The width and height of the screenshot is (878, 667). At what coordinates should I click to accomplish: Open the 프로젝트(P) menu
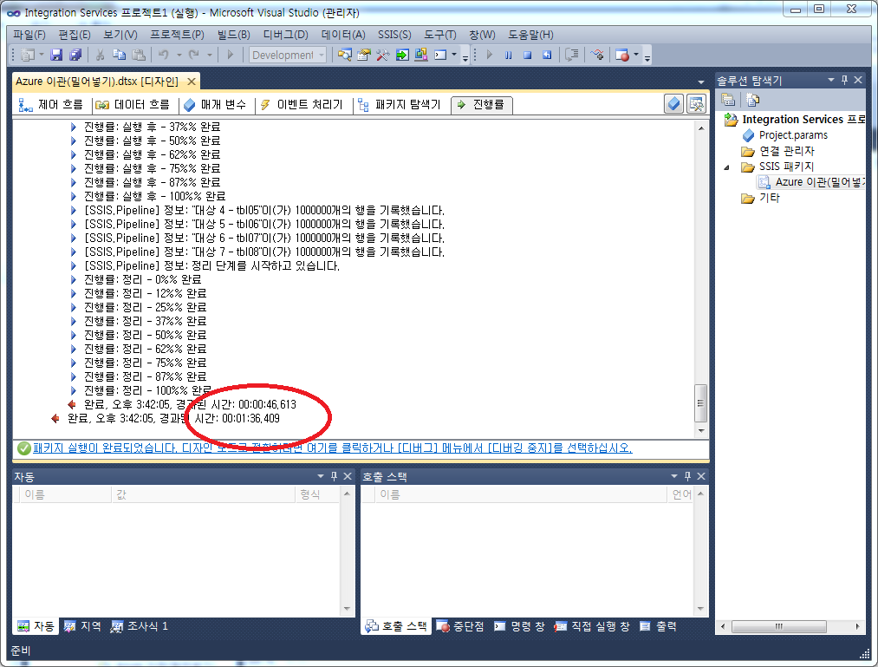(177, 35)
